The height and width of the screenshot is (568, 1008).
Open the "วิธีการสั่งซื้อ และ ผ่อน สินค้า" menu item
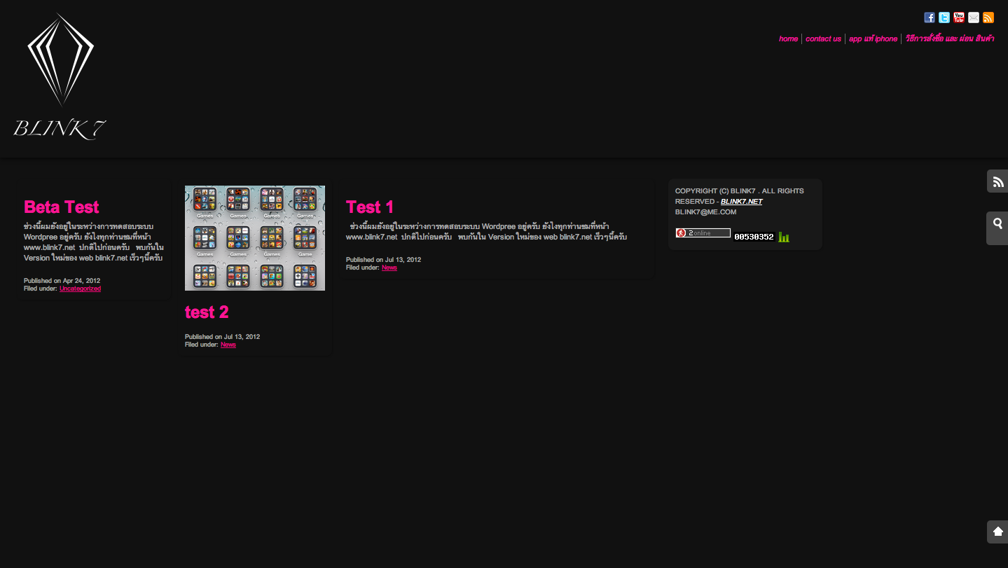[949, 39]
